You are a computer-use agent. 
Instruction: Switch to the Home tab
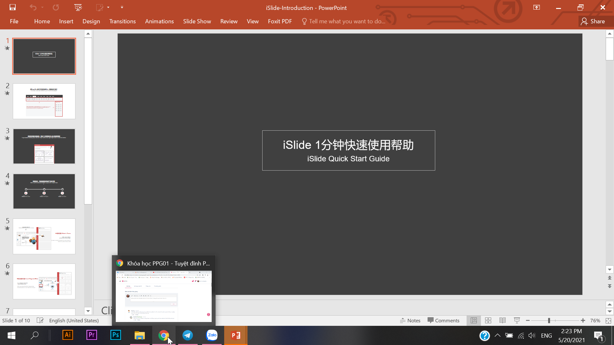point(42,21)
